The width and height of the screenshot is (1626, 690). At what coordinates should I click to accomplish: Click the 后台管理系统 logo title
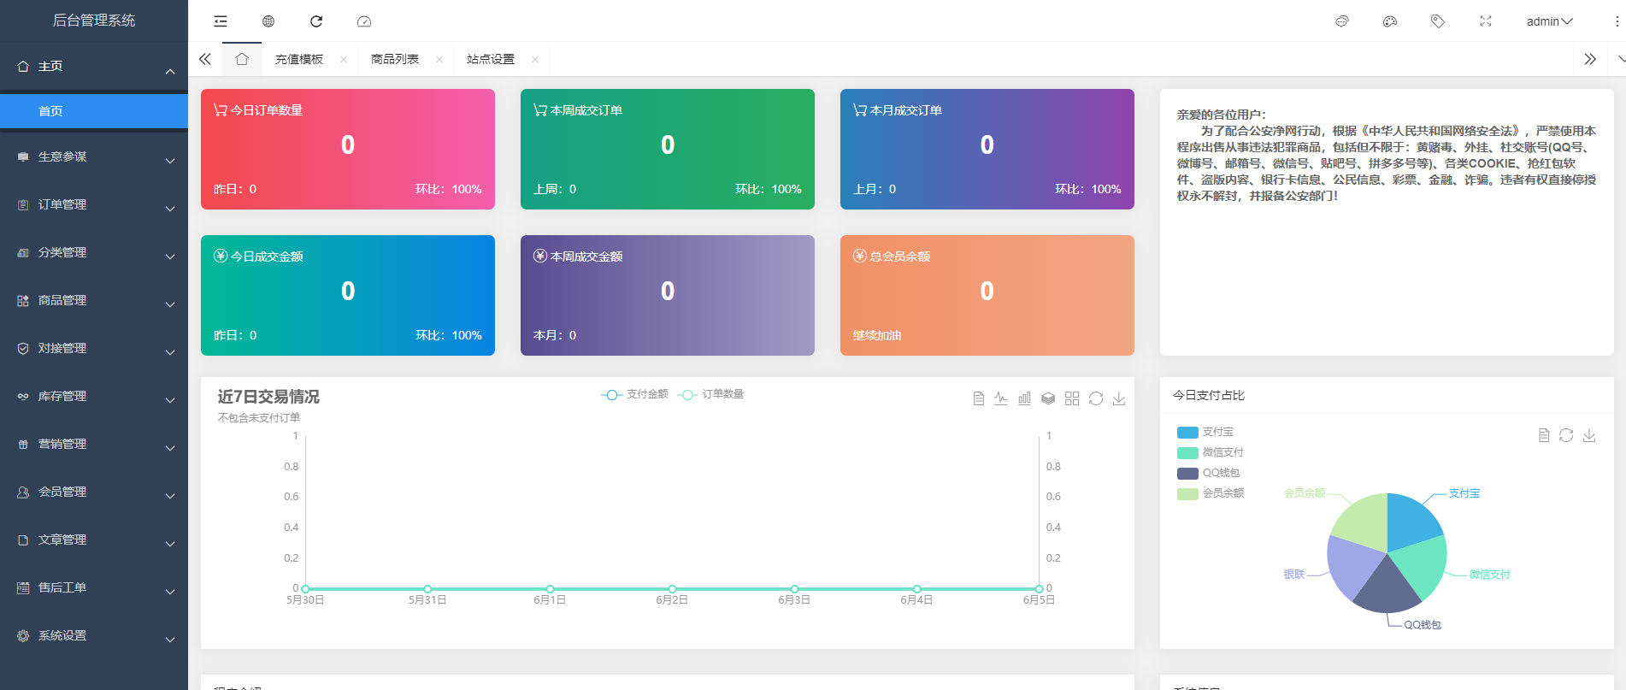click(x=94, y=21)
